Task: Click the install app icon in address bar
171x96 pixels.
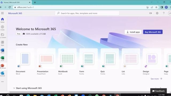Action: (147, 7)
